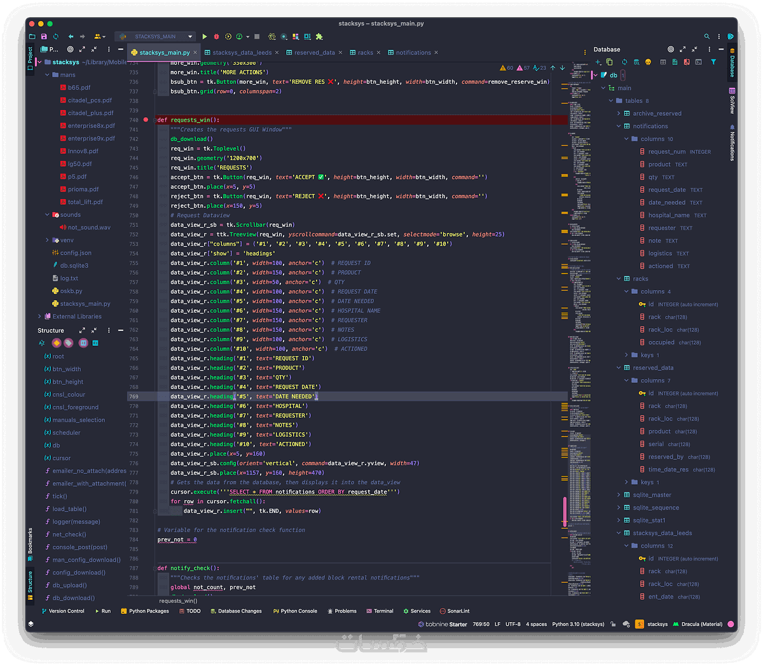Open the query console icon in Database toolbar
This screenshot has width=763, height=666.
[x=698, y=62]
